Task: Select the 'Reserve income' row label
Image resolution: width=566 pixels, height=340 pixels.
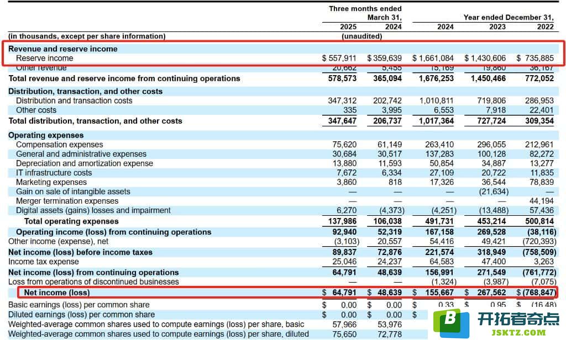Action: click(44, 58)
